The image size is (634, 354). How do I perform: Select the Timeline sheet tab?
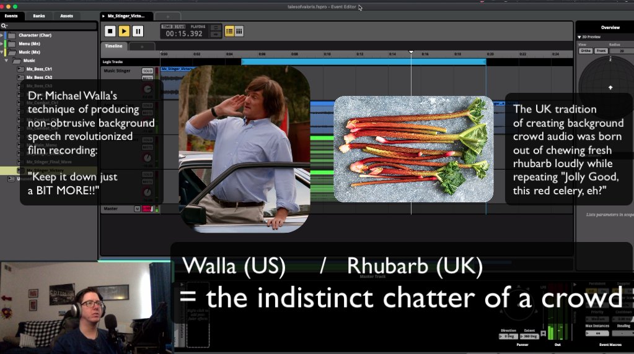tap(113, 46)
